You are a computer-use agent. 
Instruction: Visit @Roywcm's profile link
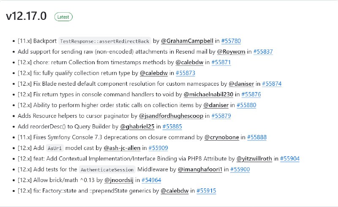point(231,52)
